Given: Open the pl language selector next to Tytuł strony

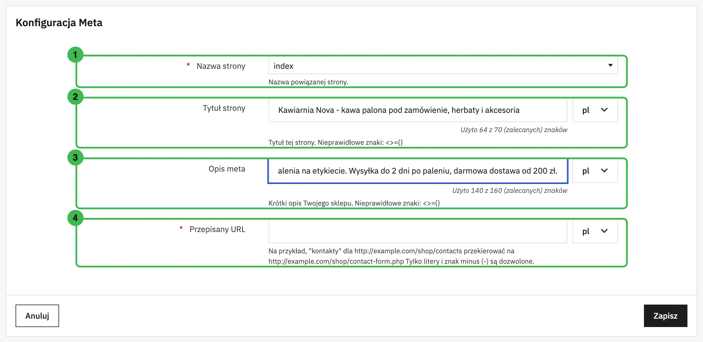Looking at the screenshot, I should (x=595, y=110).
